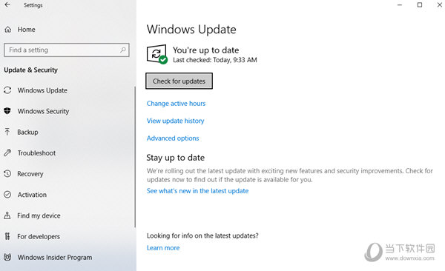Viewport: 445px width, 271px height.
Task: Open the For developers section
Action: click(39, 236)
